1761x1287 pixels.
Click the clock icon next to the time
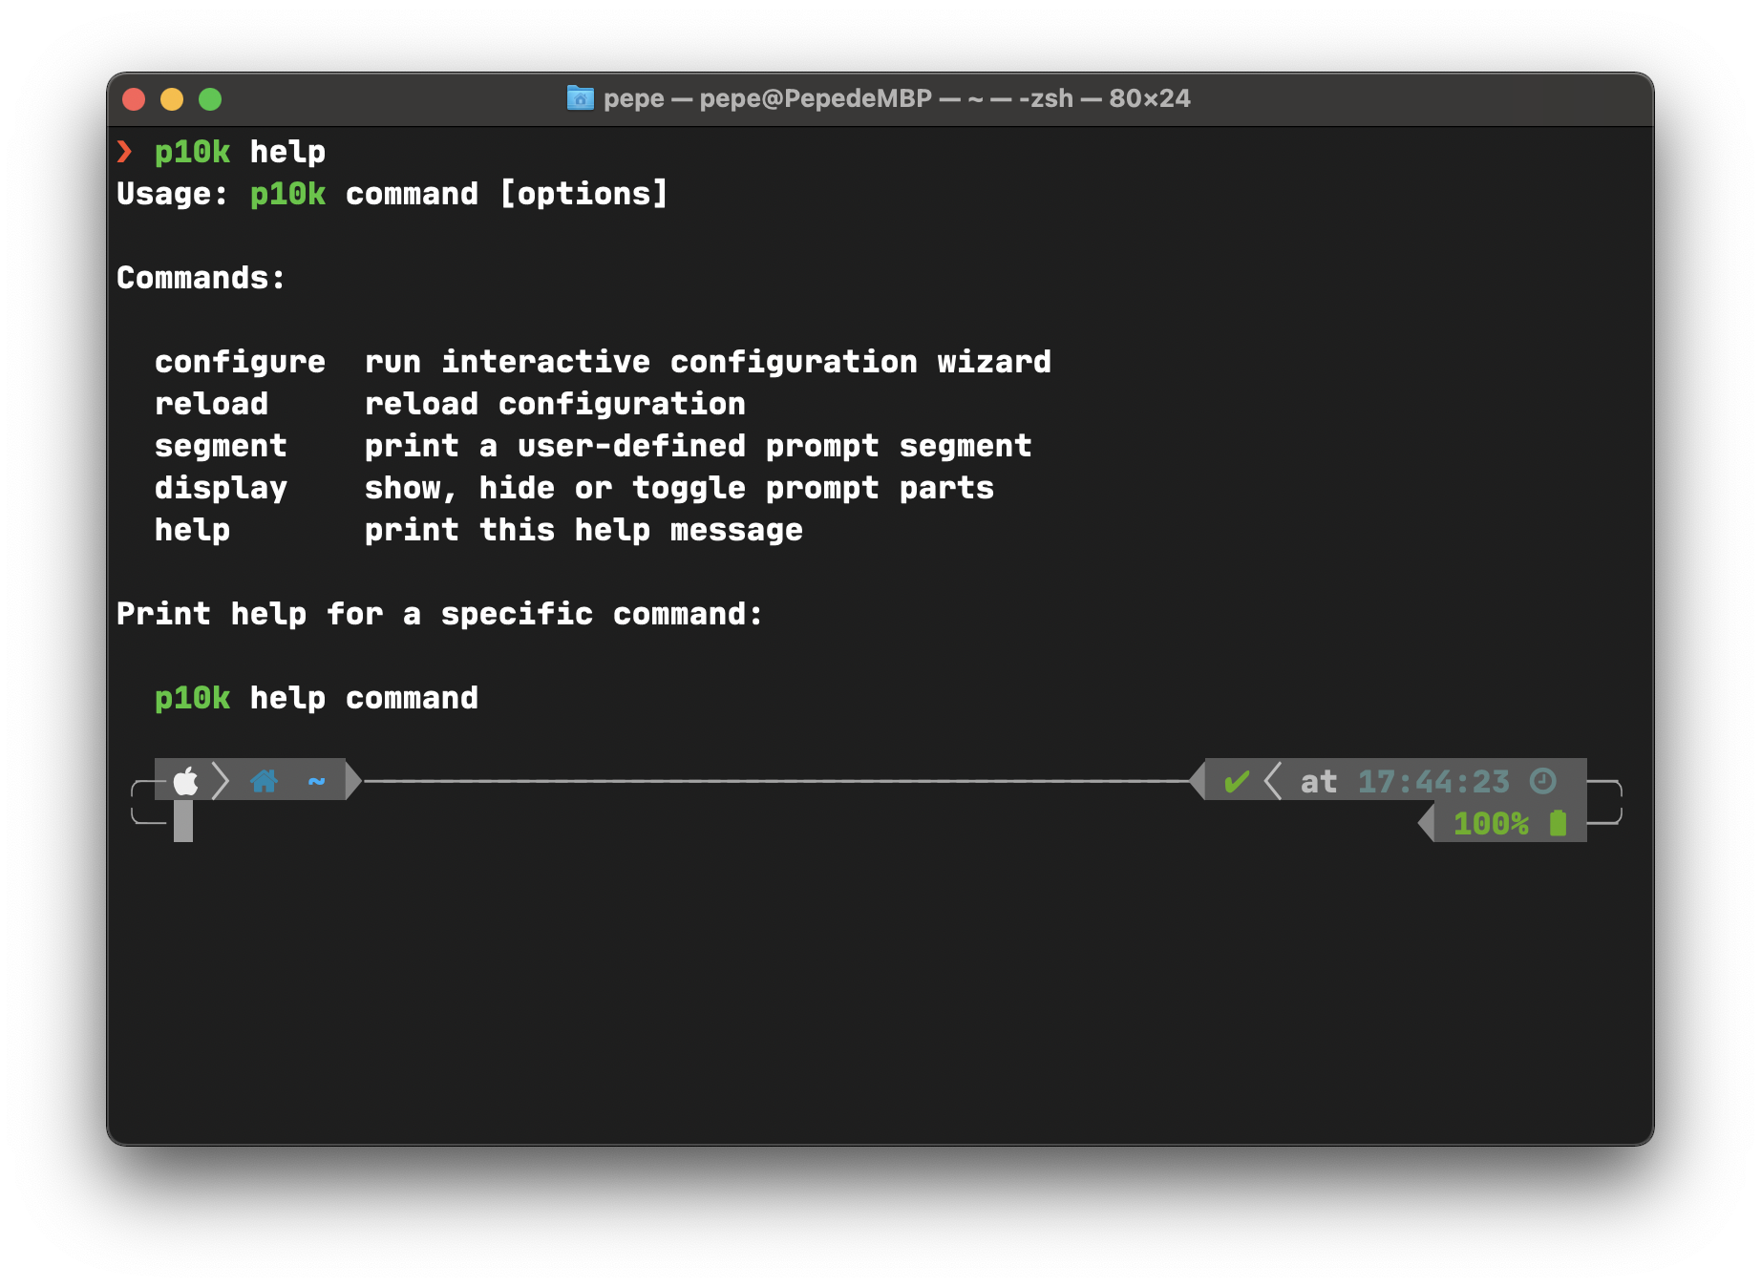[1542, 781]
